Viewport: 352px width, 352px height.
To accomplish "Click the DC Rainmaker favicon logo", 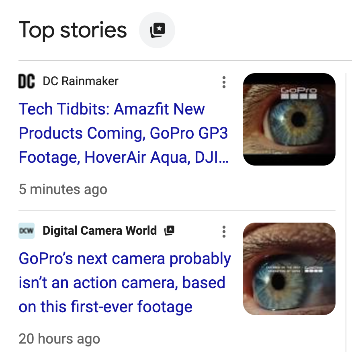I will (x=27, y=81).
